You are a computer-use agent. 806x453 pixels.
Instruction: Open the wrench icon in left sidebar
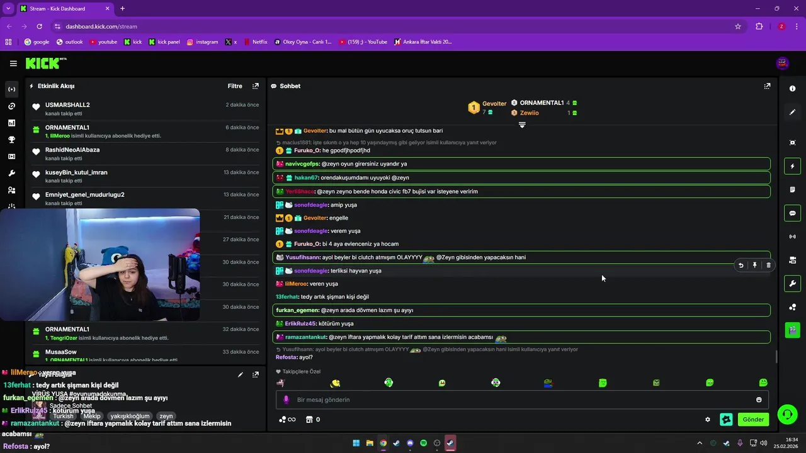[x=11, y=173]
